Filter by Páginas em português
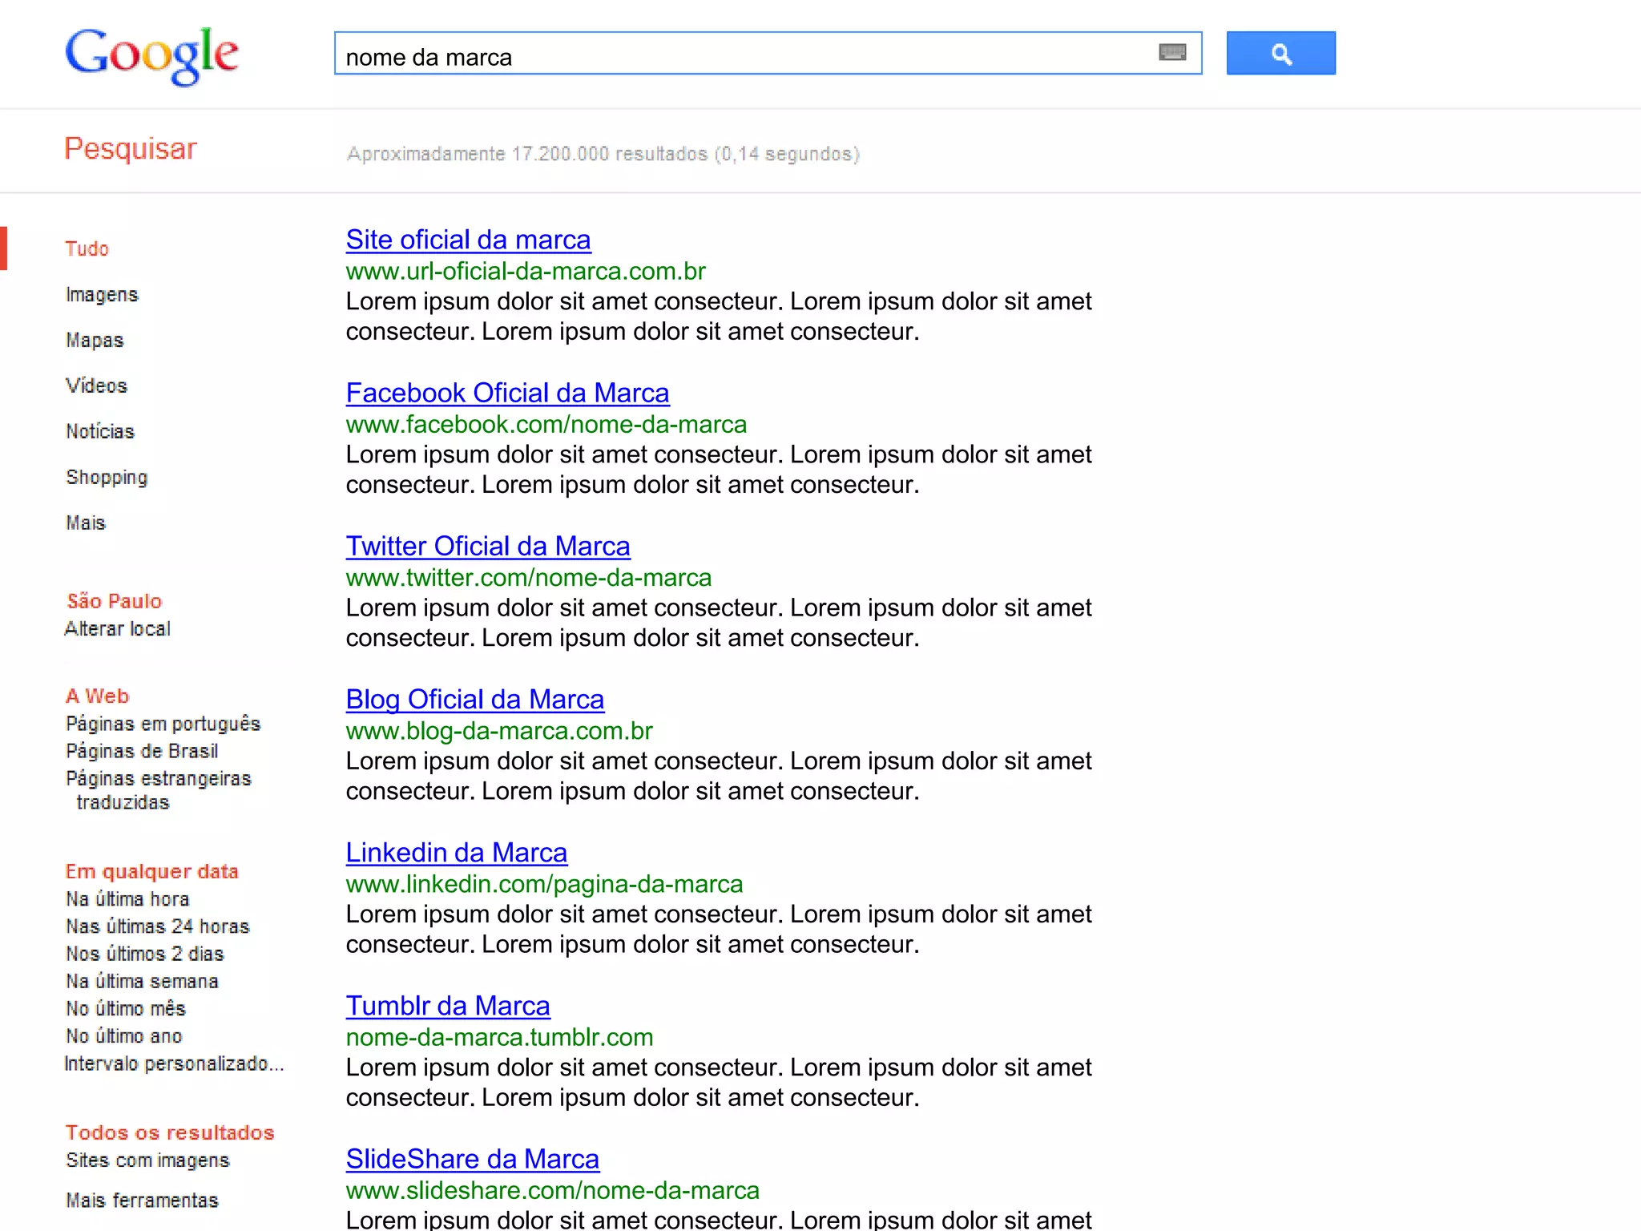Image resolution: width=1641 pixels, height=1231 pixels. (x=163, y=724)
